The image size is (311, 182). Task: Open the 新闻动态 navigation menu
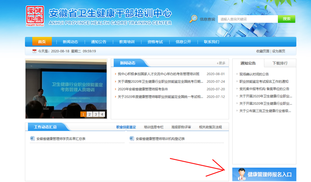tap(70, 42)
